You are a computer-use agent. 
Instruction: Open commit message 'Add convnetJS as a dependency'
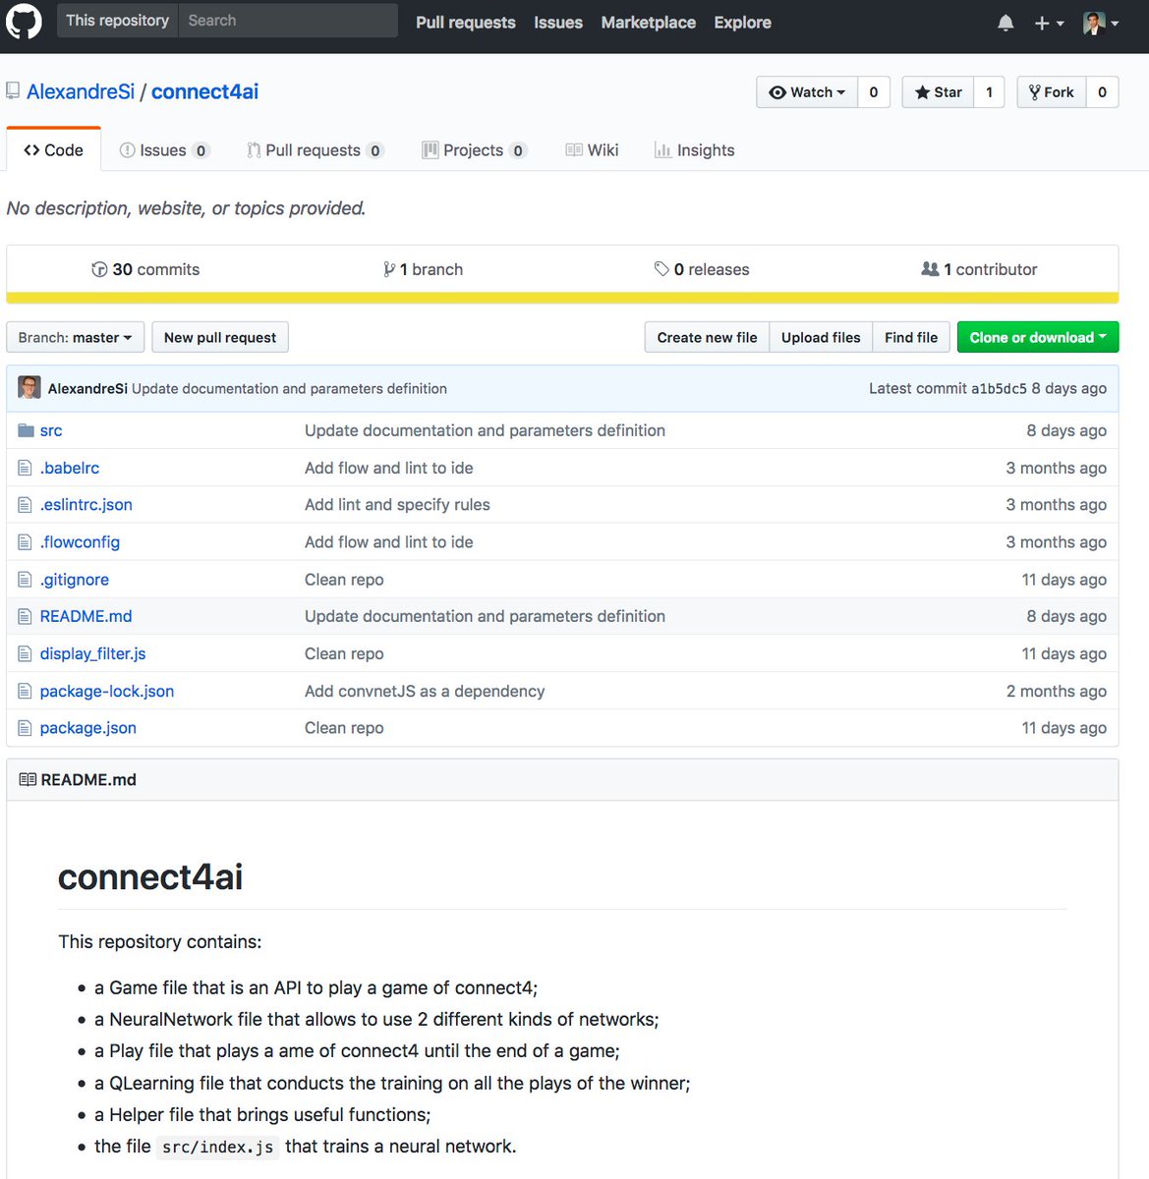[425, 691]
